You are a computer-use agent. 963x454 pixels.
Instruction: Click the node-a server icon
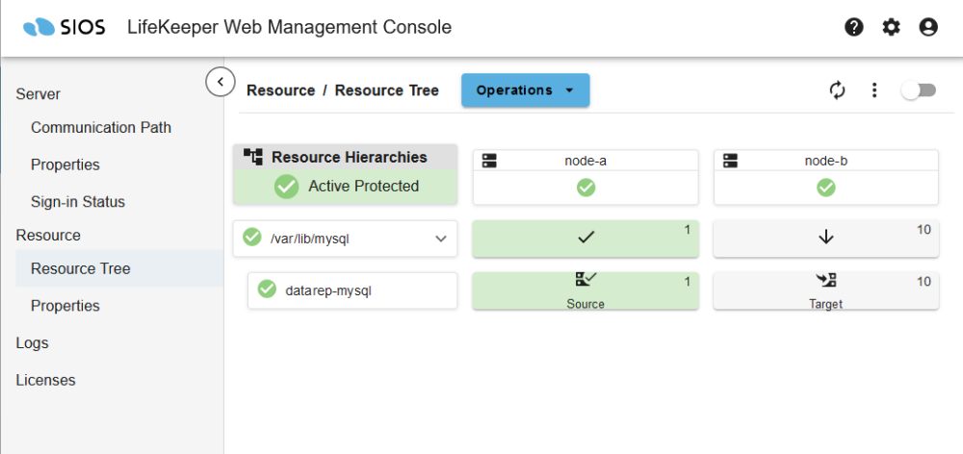(488, 161)
